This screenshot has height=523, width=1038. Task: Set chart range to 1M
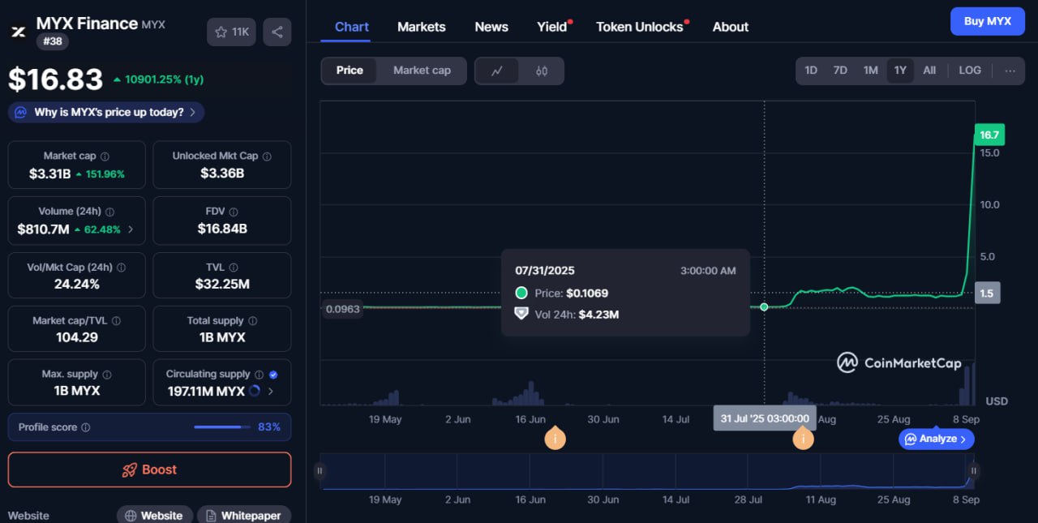870,71
